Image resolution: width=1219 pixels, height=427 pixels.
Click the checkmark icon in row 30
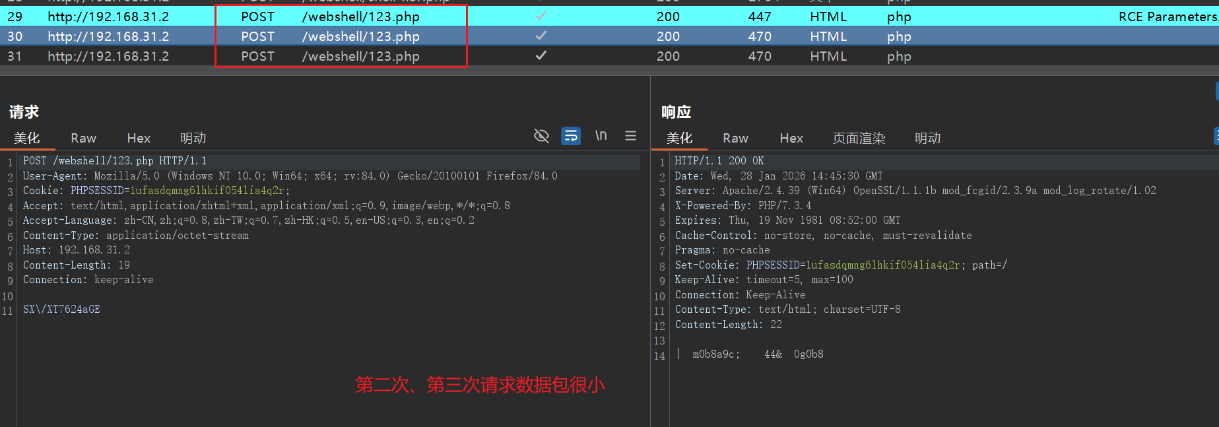coord(541,36)
